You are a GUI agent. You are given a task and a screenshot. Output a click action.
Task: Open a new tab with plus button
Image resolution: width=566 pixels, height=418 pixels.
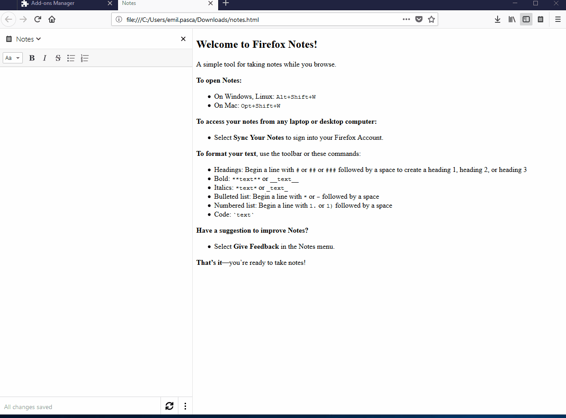[x=226, y=4]
